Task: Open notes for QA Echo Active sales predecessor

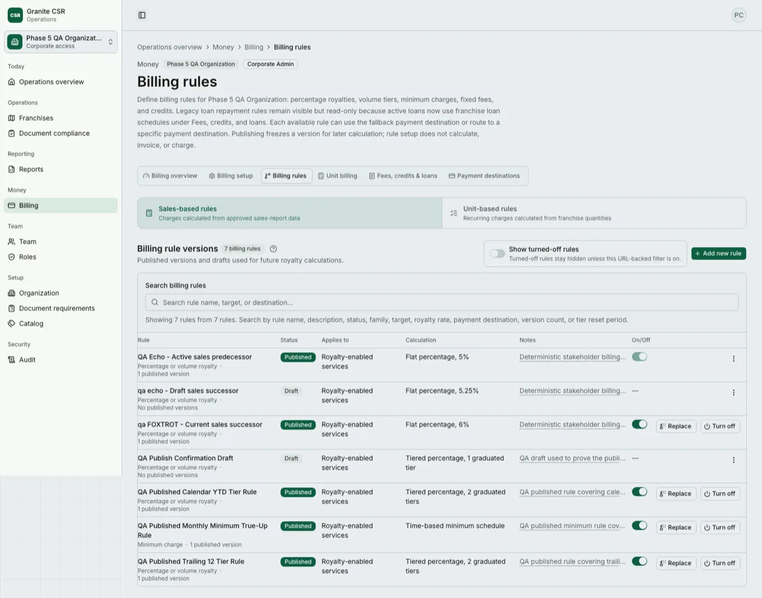Action: (573, 357)
